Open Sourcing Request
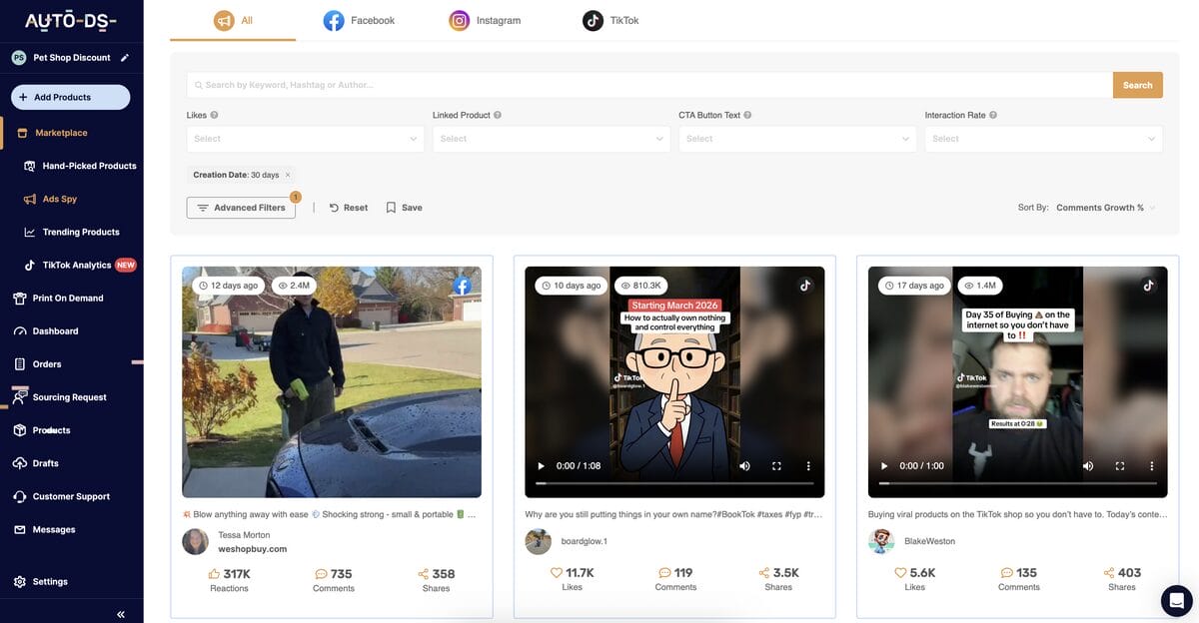Screen dimensions: 1199x623 pos(70,395)
